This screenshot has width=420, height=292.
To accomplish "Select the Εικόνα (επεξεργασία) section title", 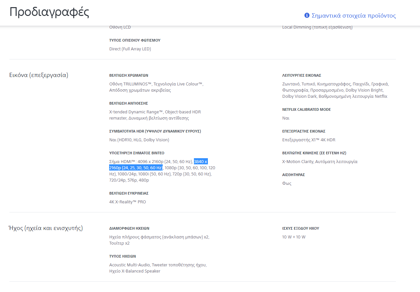I will point(39,75).
